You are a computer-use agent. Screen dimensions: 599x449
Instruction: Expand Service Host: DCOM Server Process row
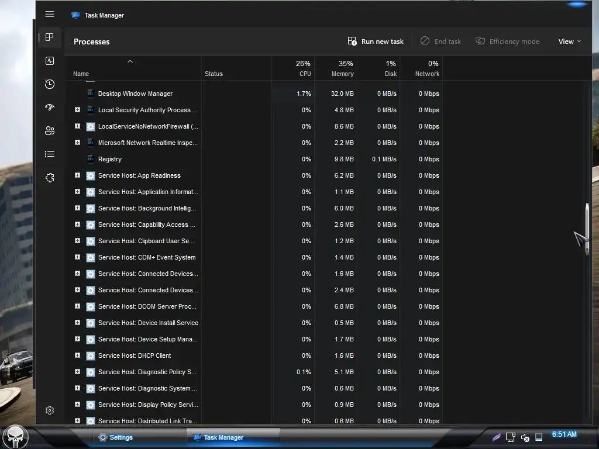click(x=78, y=306)
